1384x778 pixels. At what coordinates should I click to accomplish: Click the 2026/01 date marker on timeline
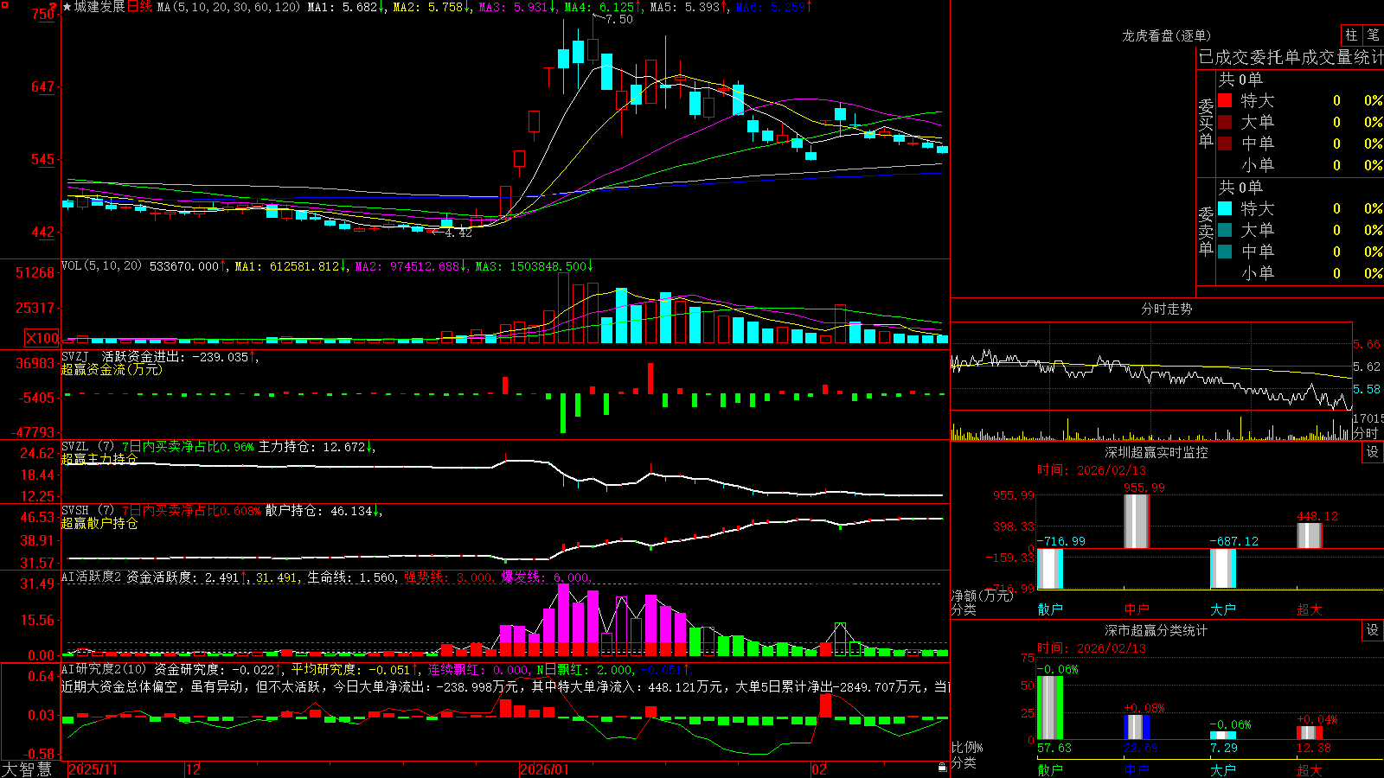[545, 769]
